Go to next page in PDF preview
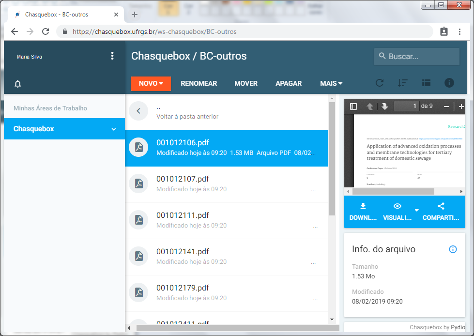Image resolution: width=474 pixels, height=336 pixels. tap(385, 107)
